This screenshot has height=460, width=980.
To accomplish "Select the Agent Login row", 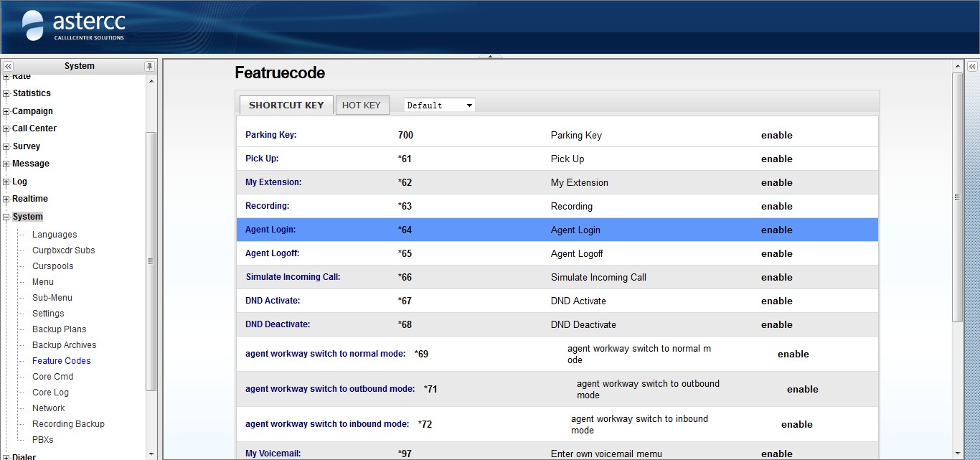I will click(557, 230).
